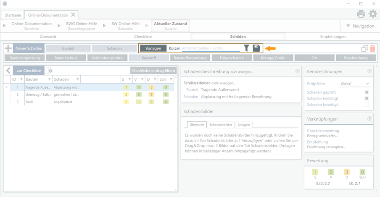380x197 pixels.
Task: Click the plus icon for Neuer Schaden
Action: click(x=8, y=49)
